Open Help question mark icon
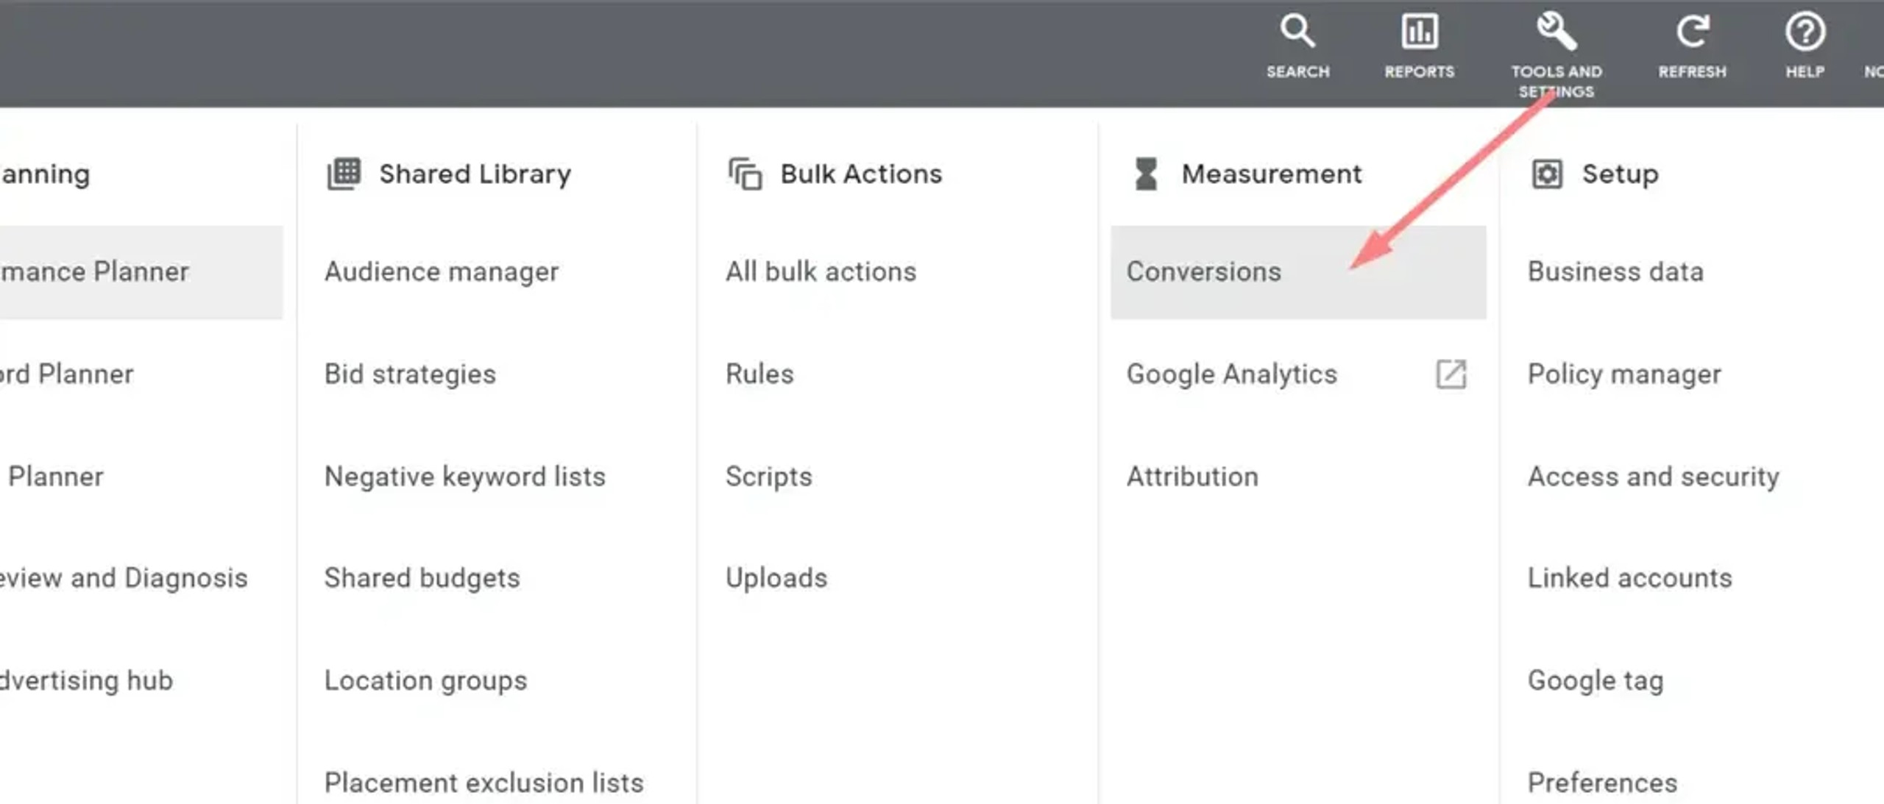 (1805, 32)
